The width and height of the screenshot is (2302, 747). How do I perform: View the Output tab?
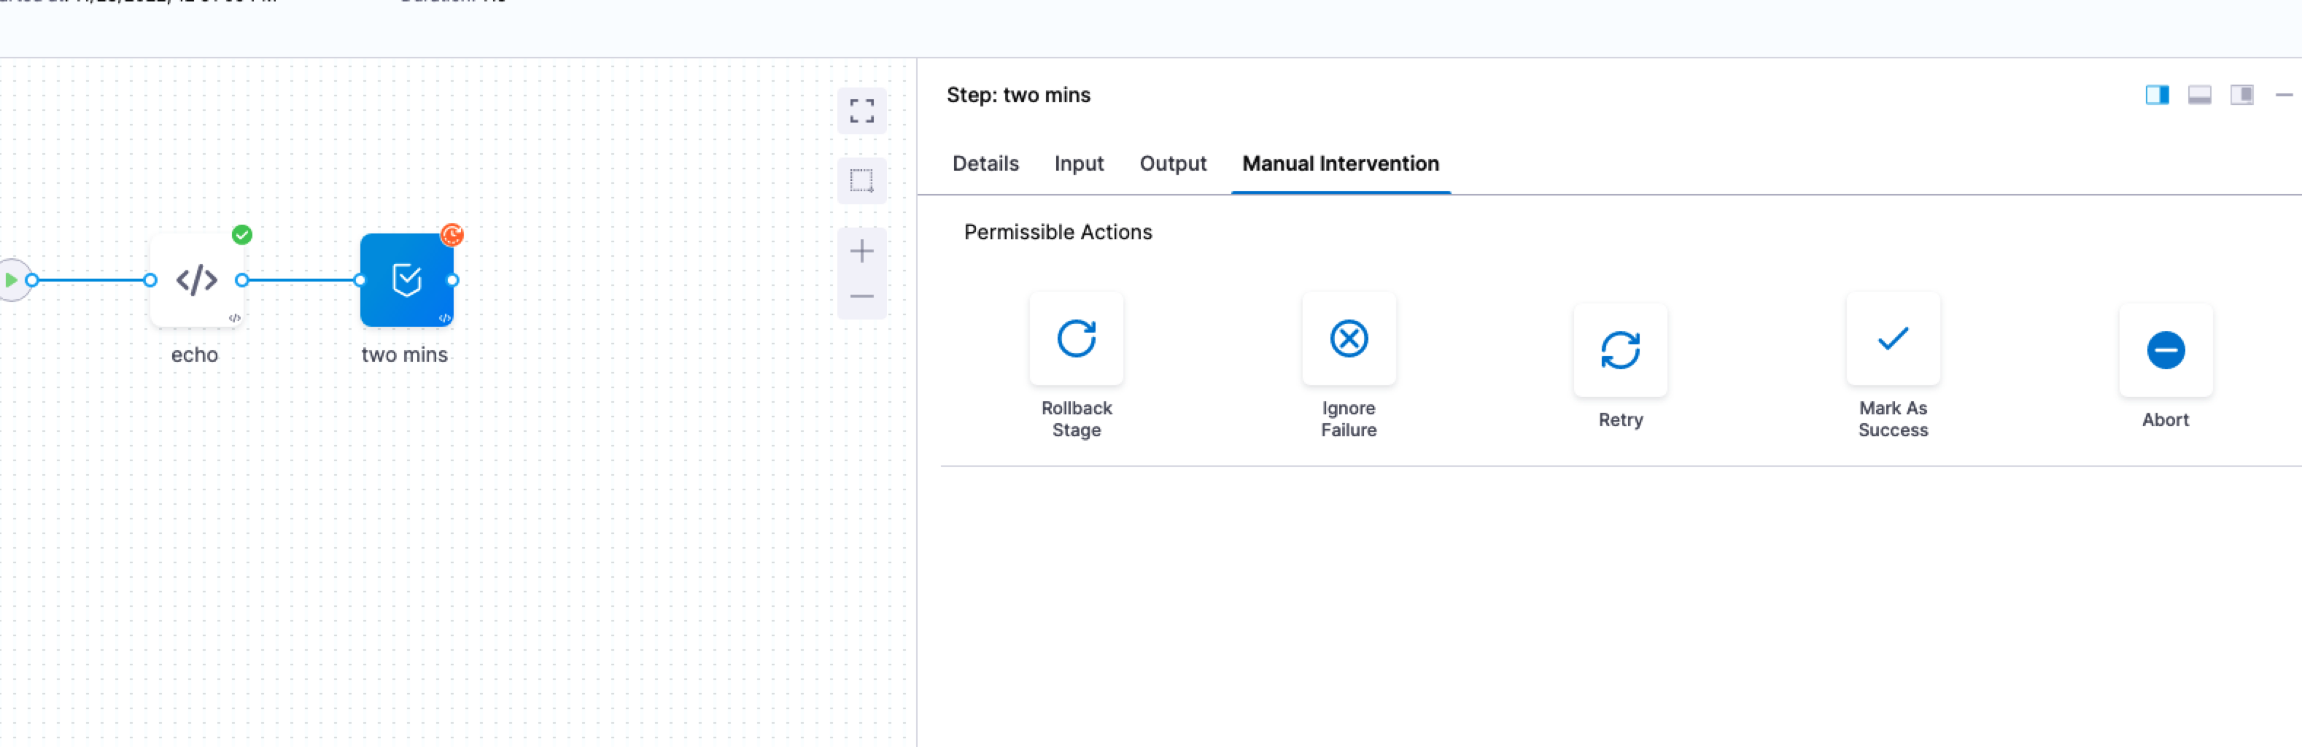pos(1172,163)
